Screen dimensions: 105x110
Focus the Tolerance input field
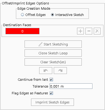[x=71, y=86]
